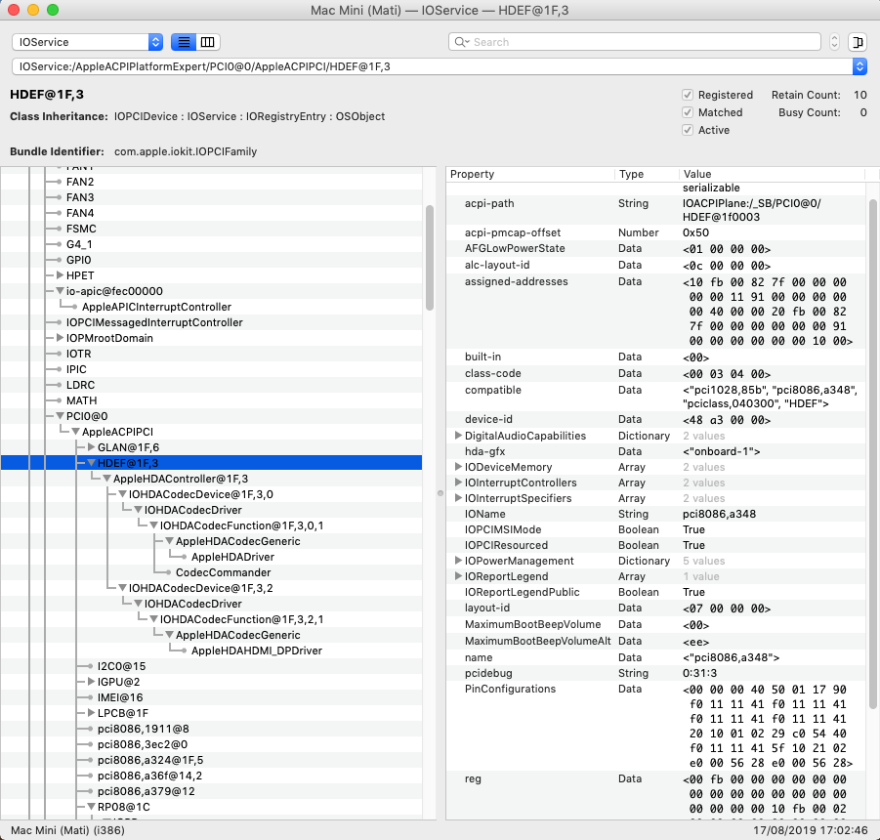Click the split divider handle between panes

tap(440, 493)
